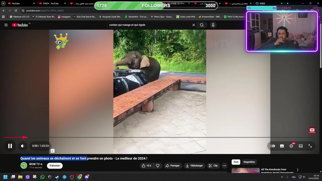Image resolution: width=322 pixels, height=181 pixels.
Task: Toggle subtitles on the video
Action: point(282,146)
